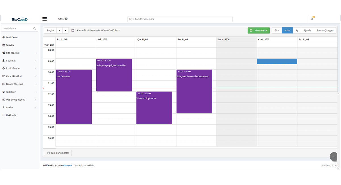Screen dimensions: 341x185
Task: Go to next week arrow
Action: pyautogui.click(x=66, y=30)
